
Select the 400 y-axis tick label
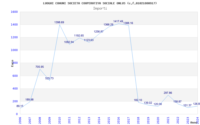pyautogui.click(x=15, y=88)
